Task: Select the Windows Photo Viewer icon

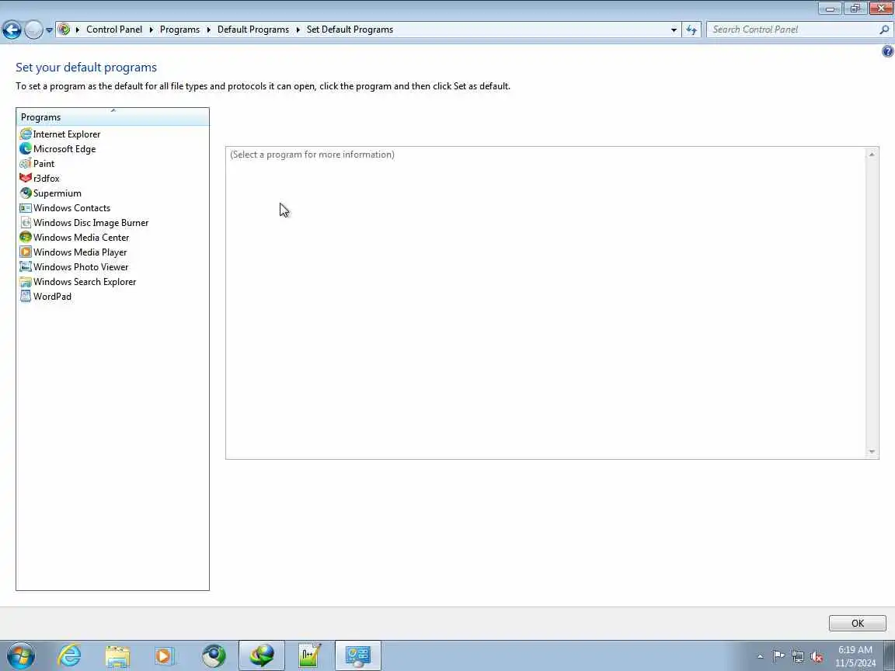Action: (26, 267)
